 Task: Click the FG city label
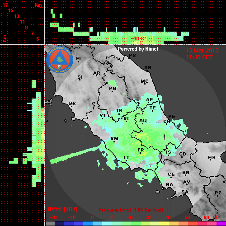pyautogui.click(x=212, y=158)
